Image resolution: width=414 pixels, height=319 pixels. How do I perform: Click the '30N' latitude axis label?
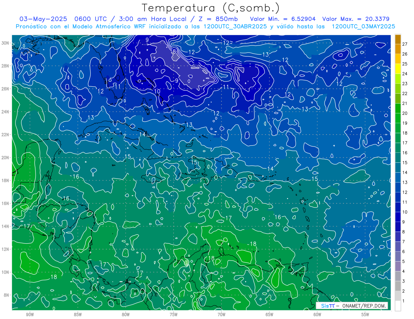point(6,43)
